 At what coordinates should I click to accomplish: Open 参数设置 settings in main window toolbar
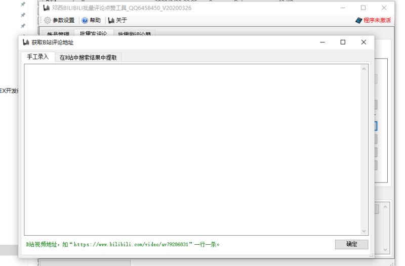tap(59, 20)
